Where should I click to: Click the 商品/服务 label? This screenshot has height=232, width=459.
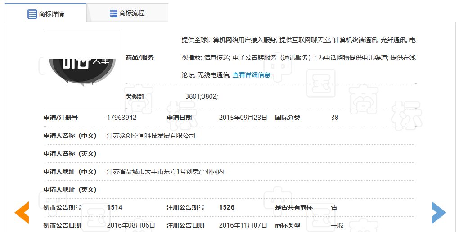[139, 57]
